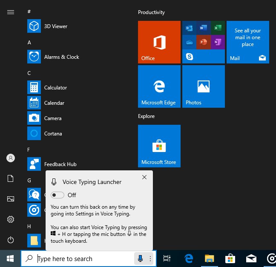The height and width of the screenshot is (267, 276).
Task: Open the Pictures shortcut in Start sidebar
Action: (x=11, y=199)
